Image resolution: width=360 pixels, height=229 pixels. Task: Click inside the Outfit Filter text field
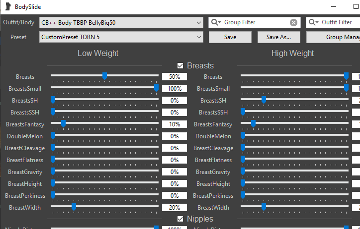coord(338,22)
